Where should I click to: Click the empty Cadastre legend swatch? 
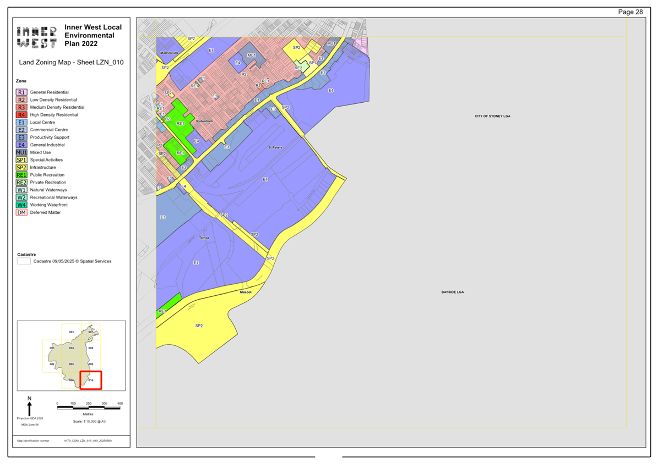pyautogui.click(x=24, y=261)
